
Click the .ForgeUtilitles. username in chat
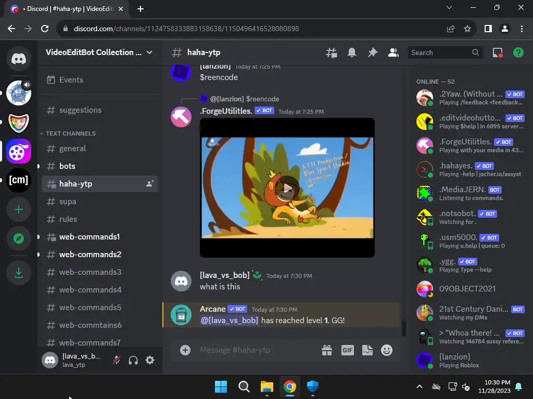tap(226, 111)
